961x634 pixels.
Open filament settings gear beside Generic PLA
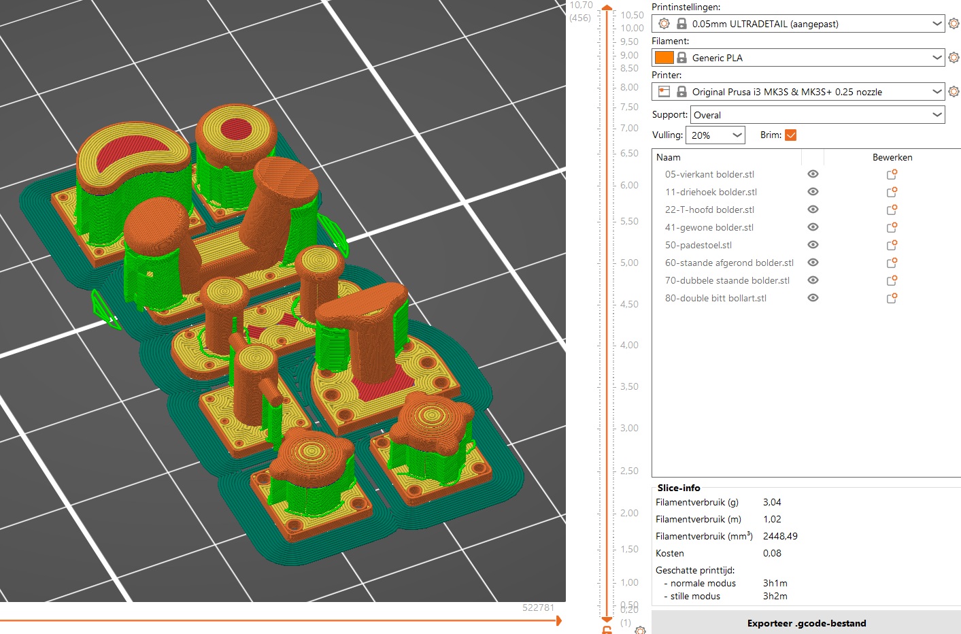click(954, 58)
